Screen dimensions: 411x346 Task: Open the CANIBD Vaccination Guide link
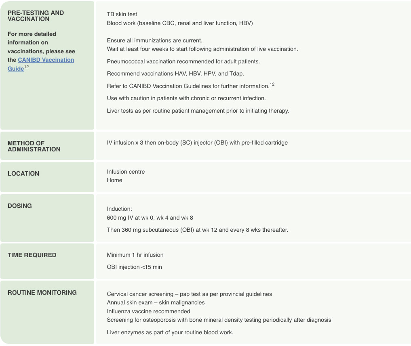pos(46,60)
